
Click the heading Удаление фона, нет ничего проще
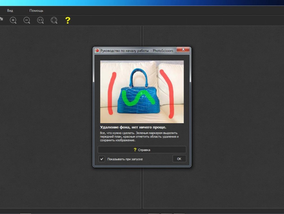(x=133, y=127)
